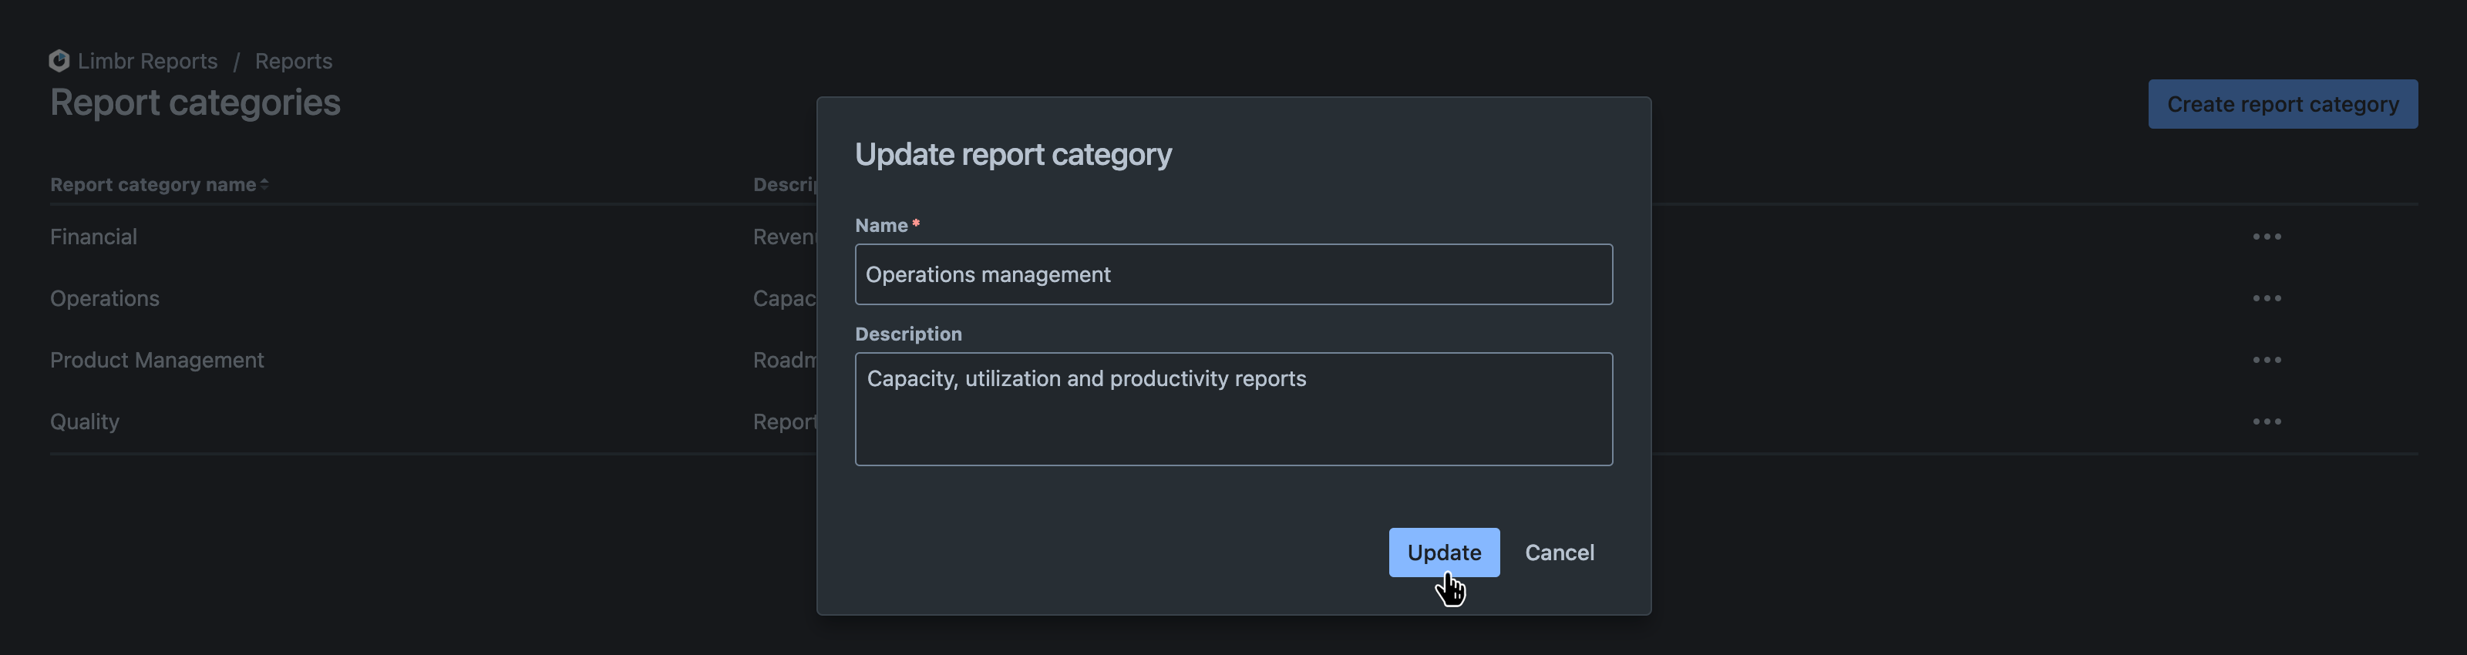Open the Limbr Reports breadcrumb link
This screenshot has height=655, width=2467.
pos(147,60)
